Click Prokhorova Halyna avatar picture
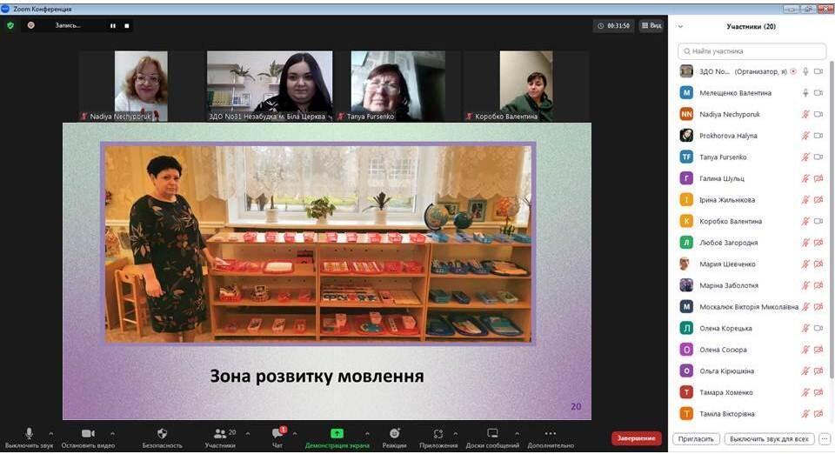This screenshot has width=835, height=454. 686,135
